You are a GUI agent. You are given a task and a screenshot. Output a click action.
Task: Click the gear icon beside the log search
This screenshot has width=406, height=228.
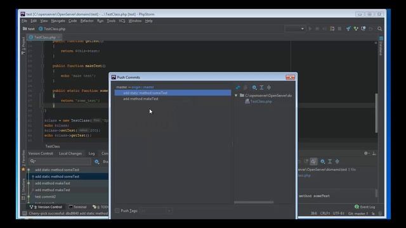[97, 161]
